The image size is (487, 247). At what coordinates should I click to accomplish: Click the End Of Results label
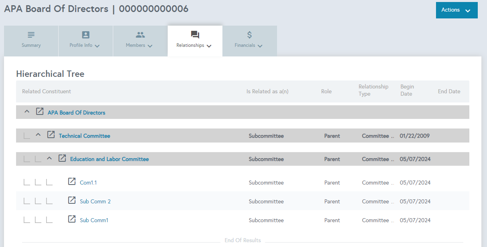pyautogui.click(x=242, y=241)
